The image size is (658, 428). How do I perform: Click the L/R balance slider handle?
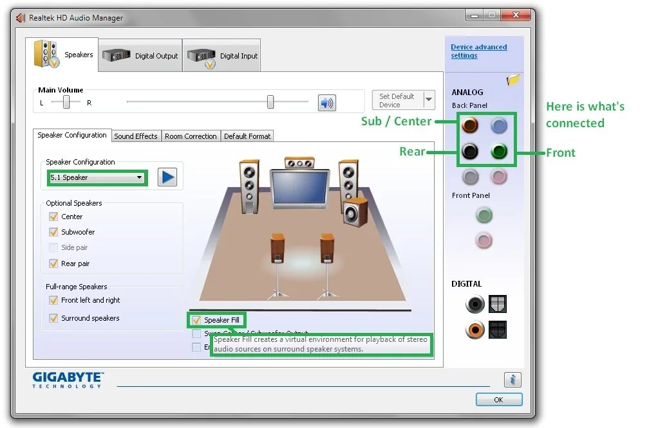(66, 102)
